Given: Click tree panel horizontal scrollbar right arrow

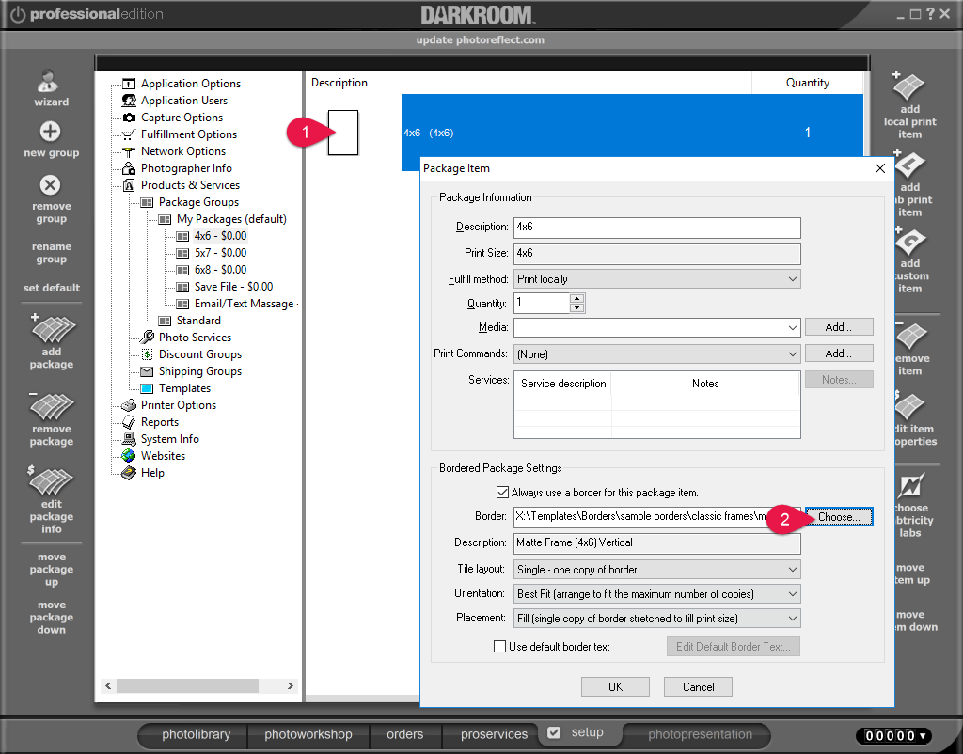Looking at the screenshot, I should [291, 686].
